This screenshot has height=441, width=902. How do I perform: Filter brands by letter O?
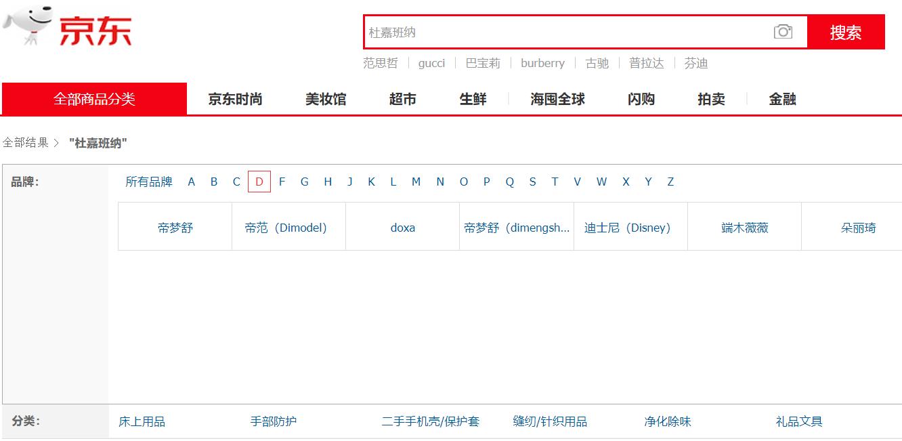pyautogui.click(x=464, y=182)
